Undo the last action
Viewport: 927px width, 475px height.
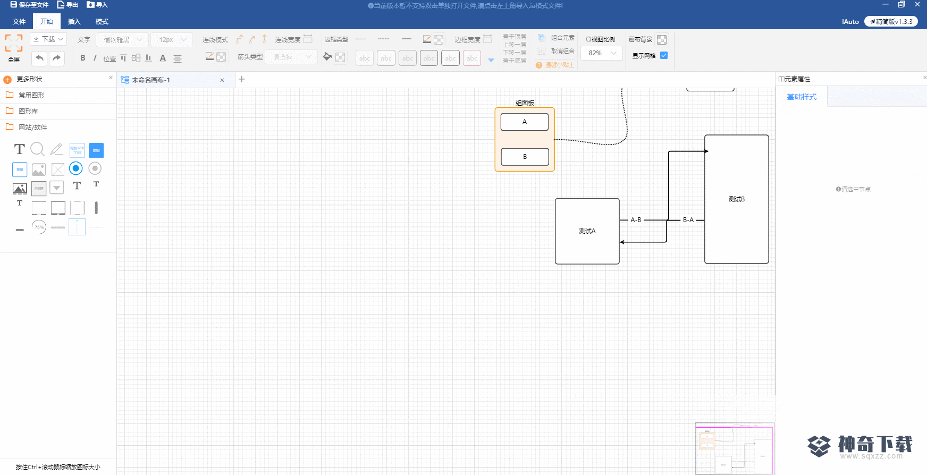click(x=39, y=58)
